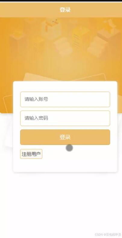
Task: Tap the grey circular touch indicator
Action: (69, 148)
